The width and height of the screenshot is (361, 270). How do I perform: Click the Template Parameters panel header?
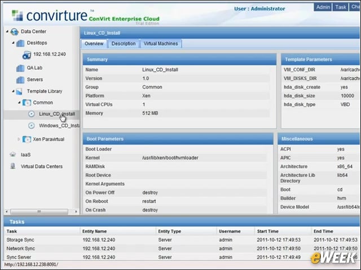point(321,60)
